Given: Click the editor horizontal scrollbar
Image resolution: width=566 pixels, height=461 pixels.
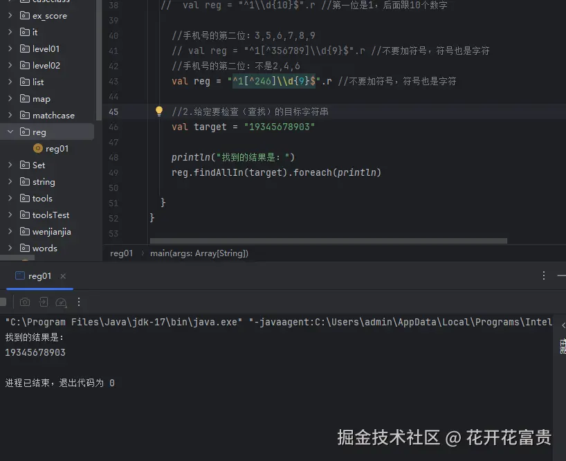Looking at the screenshot, I should 329,241.
